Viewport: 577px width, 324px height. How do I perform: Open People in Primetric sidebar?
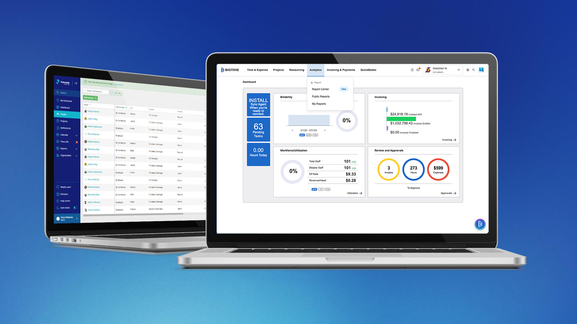(67, 114)
